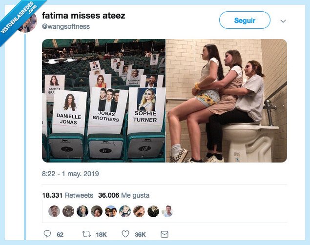Click the first liker avatar in the row
The width and height of the screenshot is (310, 245).
54,211
